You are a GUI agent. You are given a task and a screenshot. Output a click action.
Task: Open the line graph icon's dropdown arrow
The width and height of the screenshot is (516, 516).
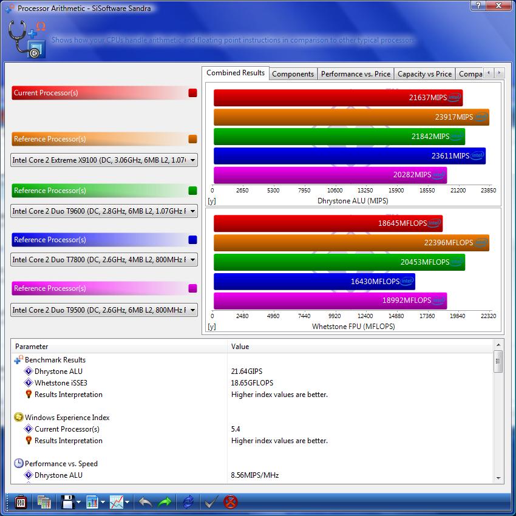(127, 502)
